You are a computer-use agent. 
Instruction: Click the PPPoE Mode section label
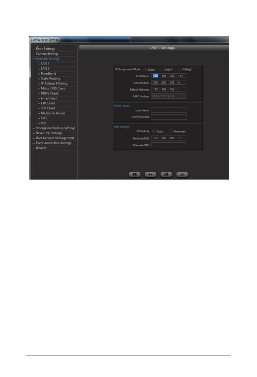123,106
